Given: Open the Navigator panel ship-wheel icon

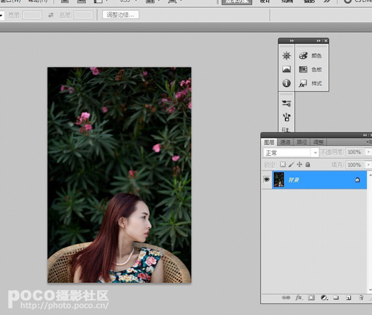Looking at the screenshot, I should pyautogui.click(x=286, y=56).
